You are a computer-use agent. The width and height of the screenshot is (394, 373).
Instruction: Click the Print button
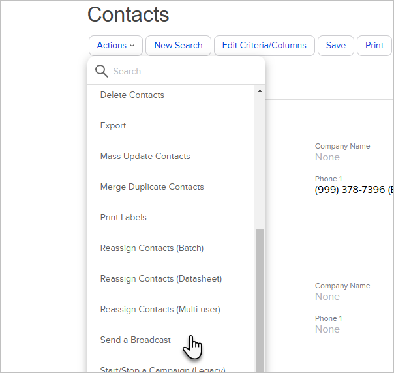pos(374,46)
